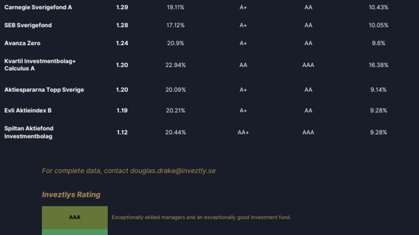Select the AAA rating color block

click(75, 218)
